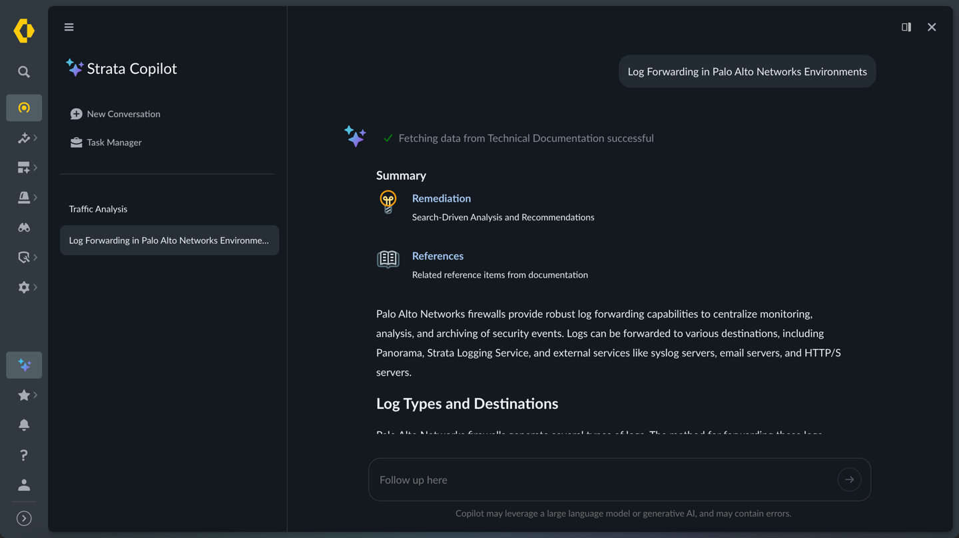Viewport: 959px width, 538px height.
Task: Select the Traffic Analysis conversation
Action: (x=98, y=209)
